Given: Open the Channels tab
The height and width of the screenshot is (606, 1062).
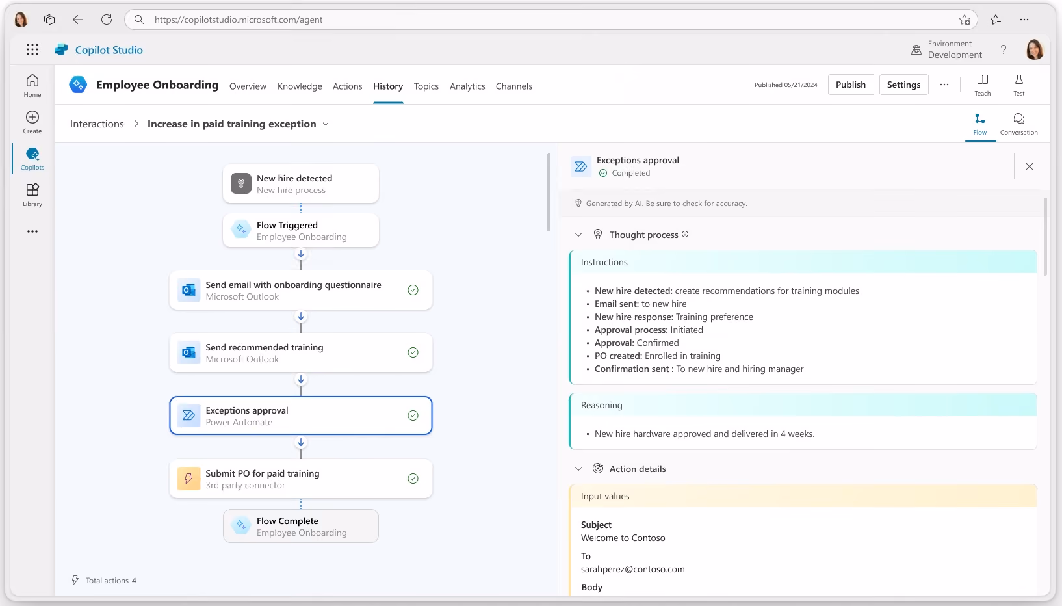Looking at the screenshot, I should 514,86.
